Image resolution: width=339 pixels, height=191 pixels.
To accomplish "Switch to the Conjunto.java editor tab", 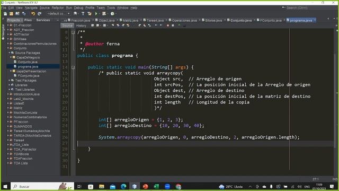I will click(x=241, y=20).
